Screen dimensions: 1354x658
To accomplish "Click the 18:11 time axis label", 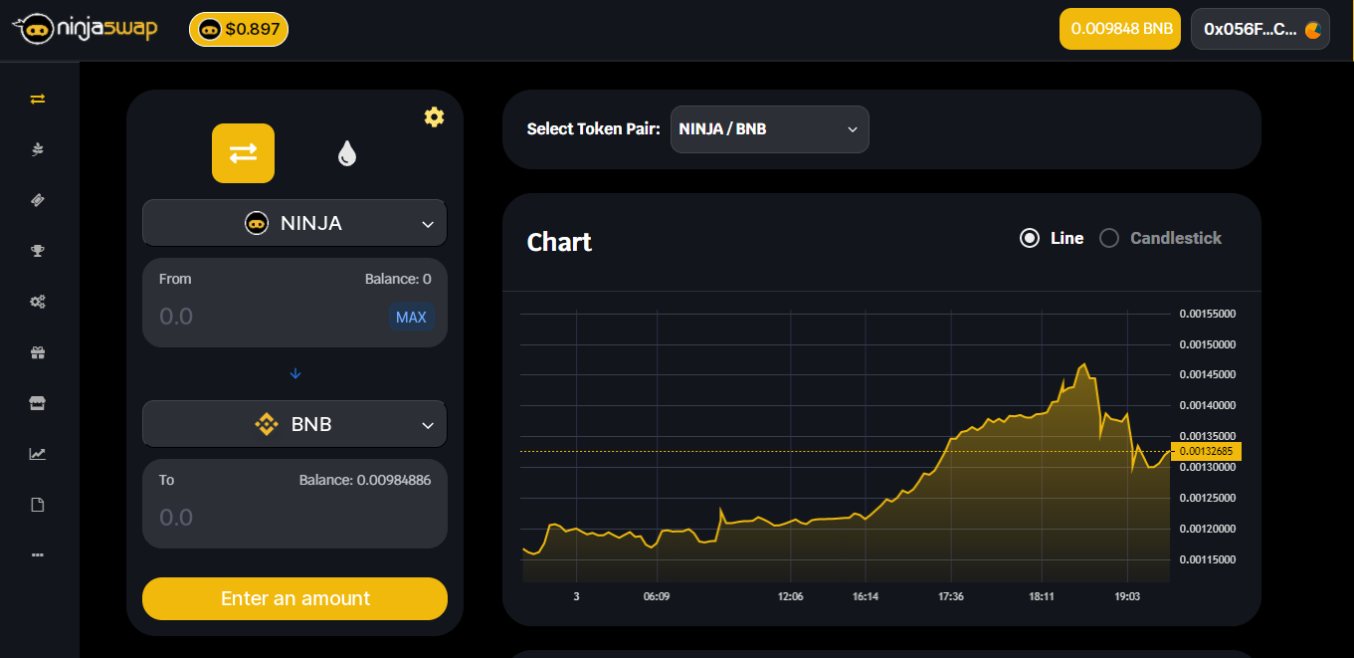I will click(x=1042, y=596).
